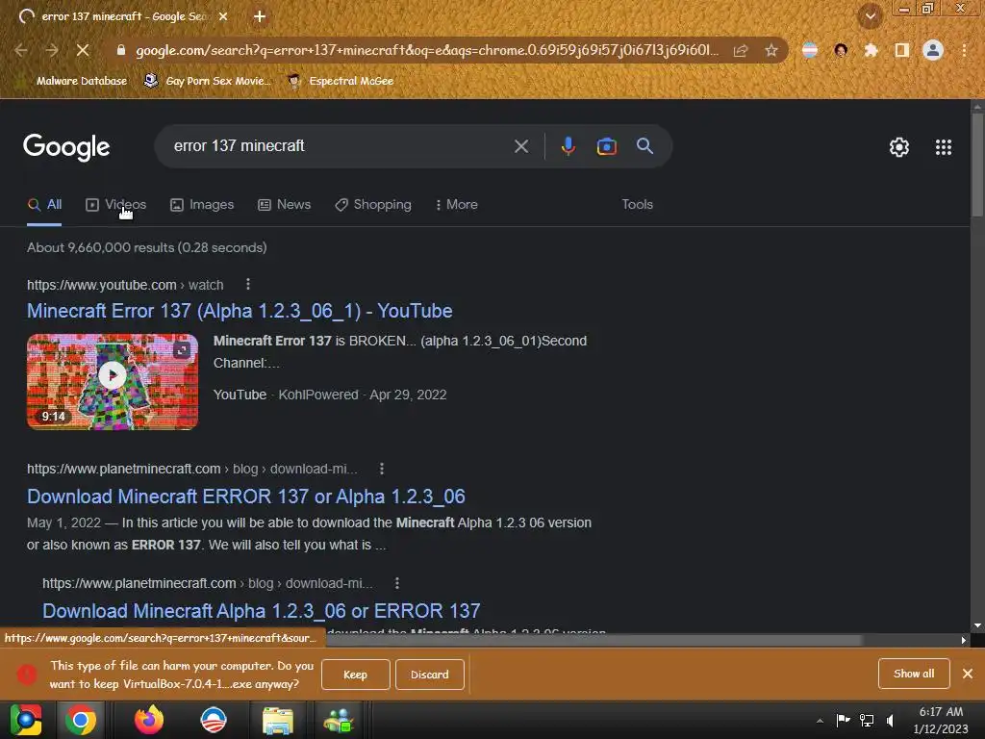Share this page from the address bar
This screenshot has width=985, height=739.
click(x=741, y=50)
